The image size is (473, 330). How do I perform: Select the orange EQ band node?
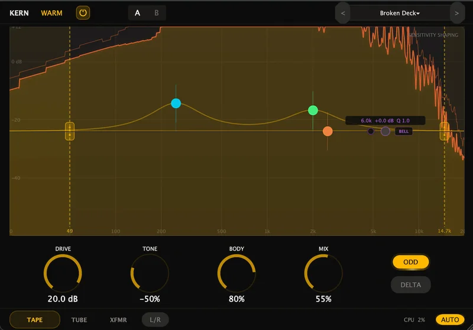click(x=328, y=131)
